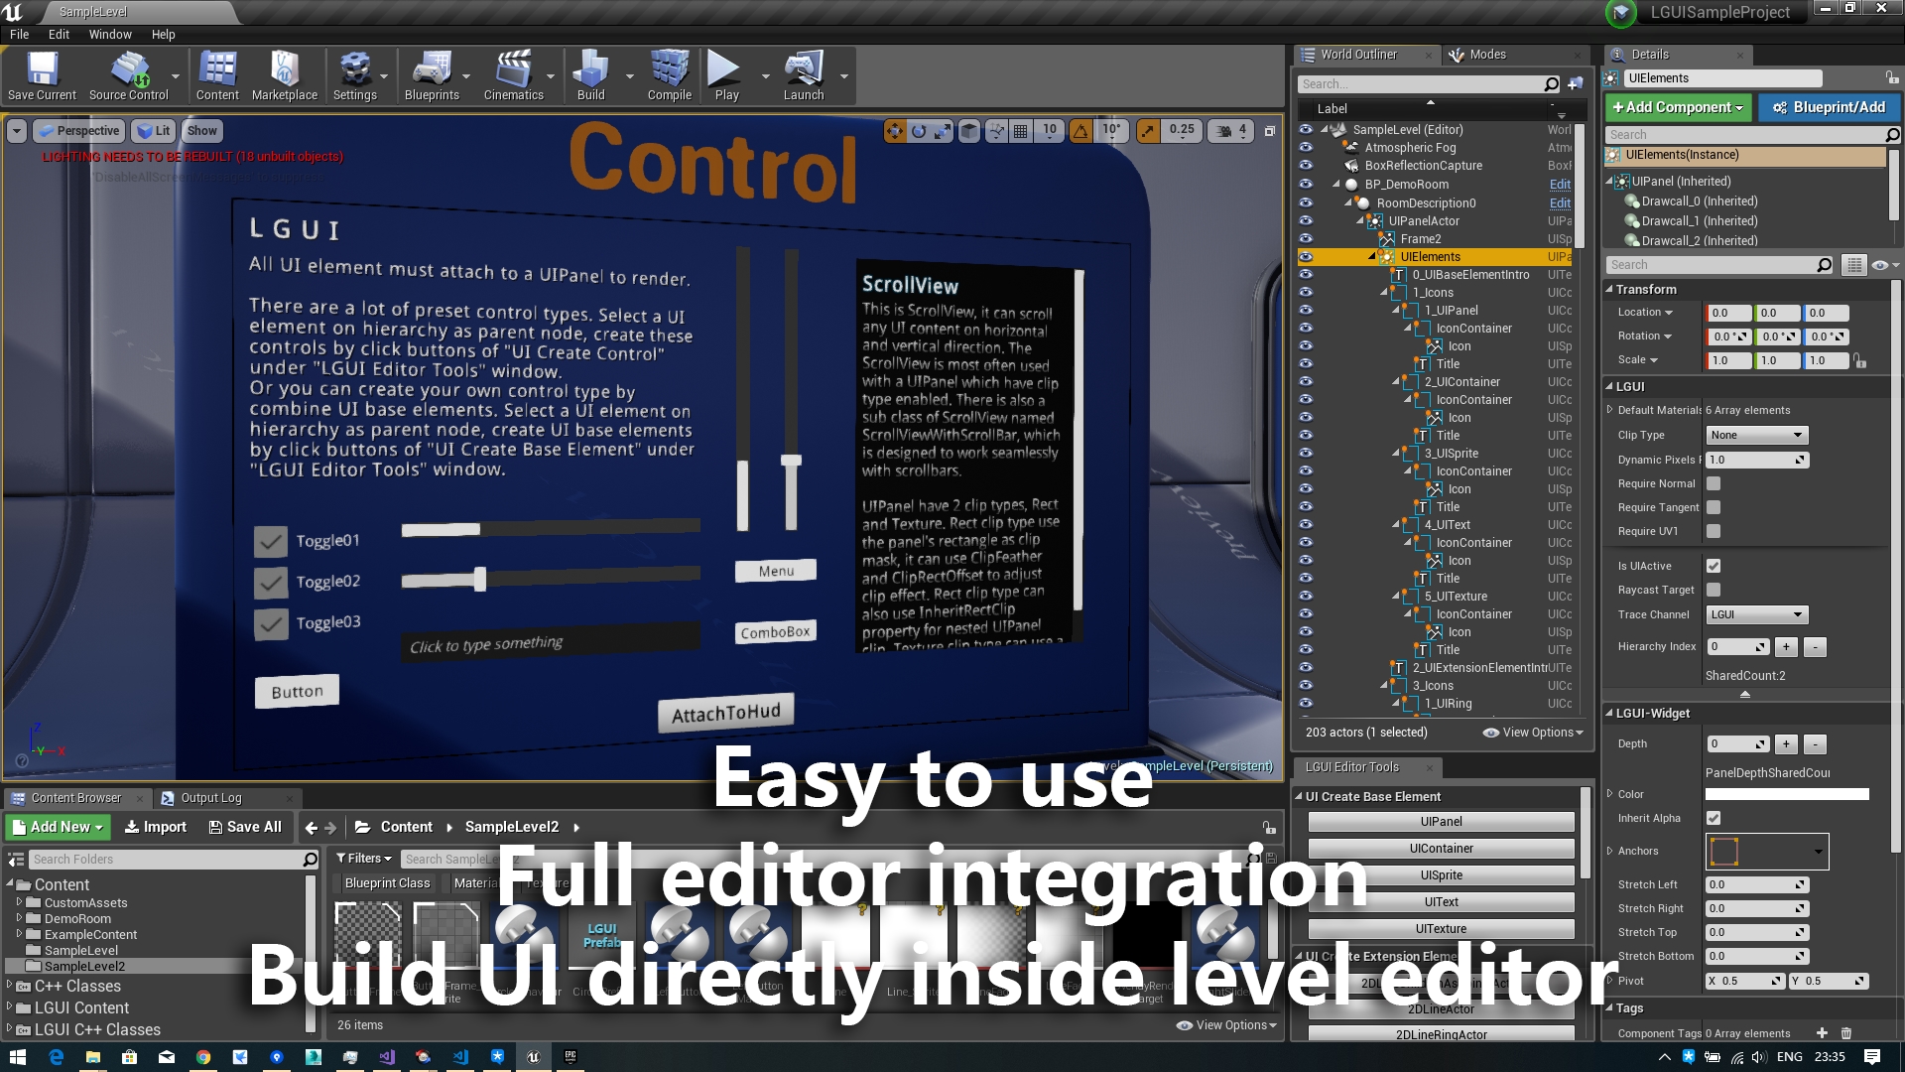Click the Add Component button
1905x1072 pixels.
1677,107
